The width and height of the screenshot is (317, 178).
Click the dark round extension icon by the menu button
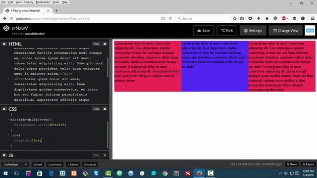303,18
